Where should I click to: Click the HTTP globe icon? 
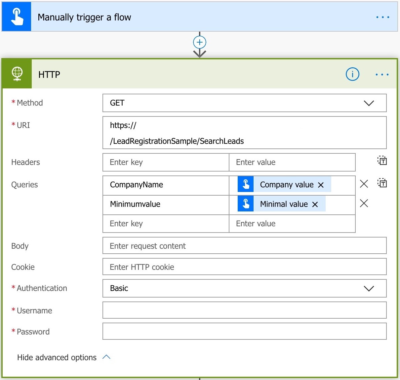point(17,73)
